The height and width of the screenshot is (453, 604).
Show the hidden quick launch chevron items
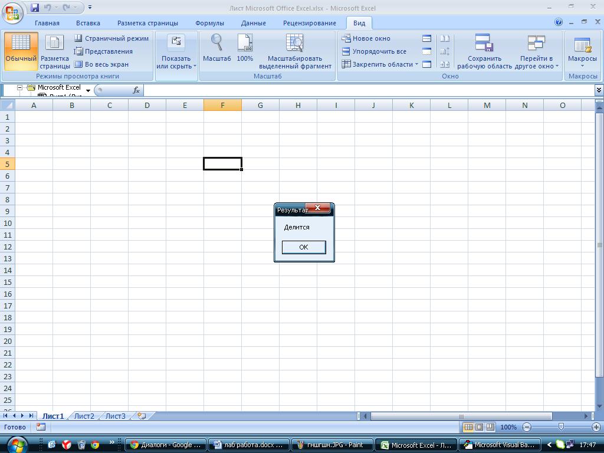(111, 442)
